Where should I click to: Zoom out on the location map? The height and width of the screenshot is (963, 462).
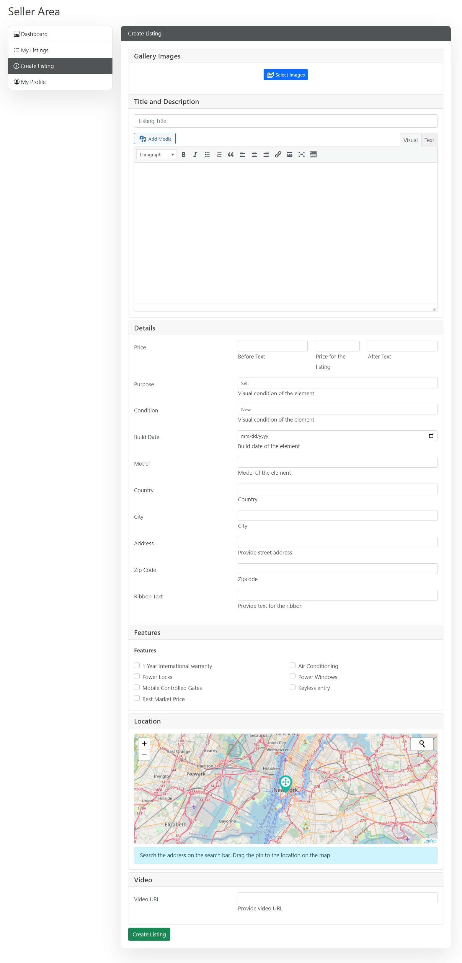[144, 755]
